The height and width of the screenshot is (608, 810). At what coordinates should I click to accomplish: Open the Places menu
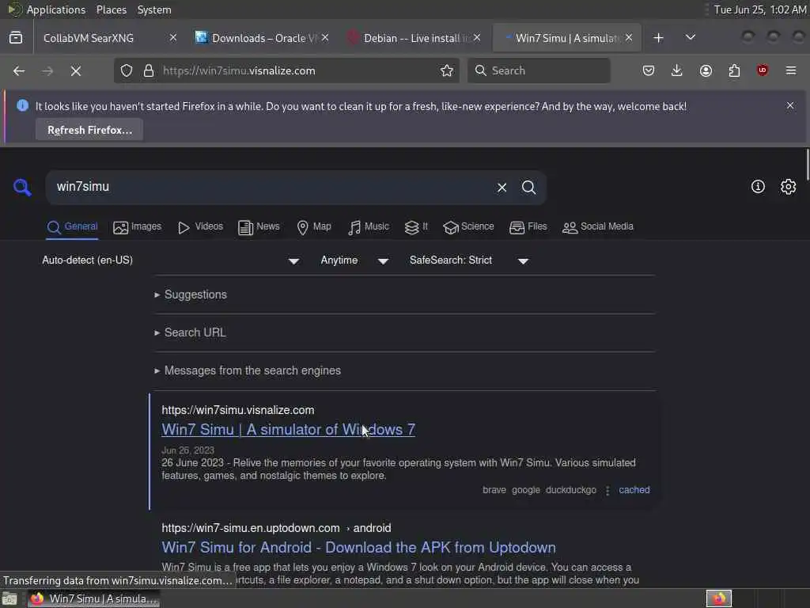pyautogui.click(x=111, y=9)
